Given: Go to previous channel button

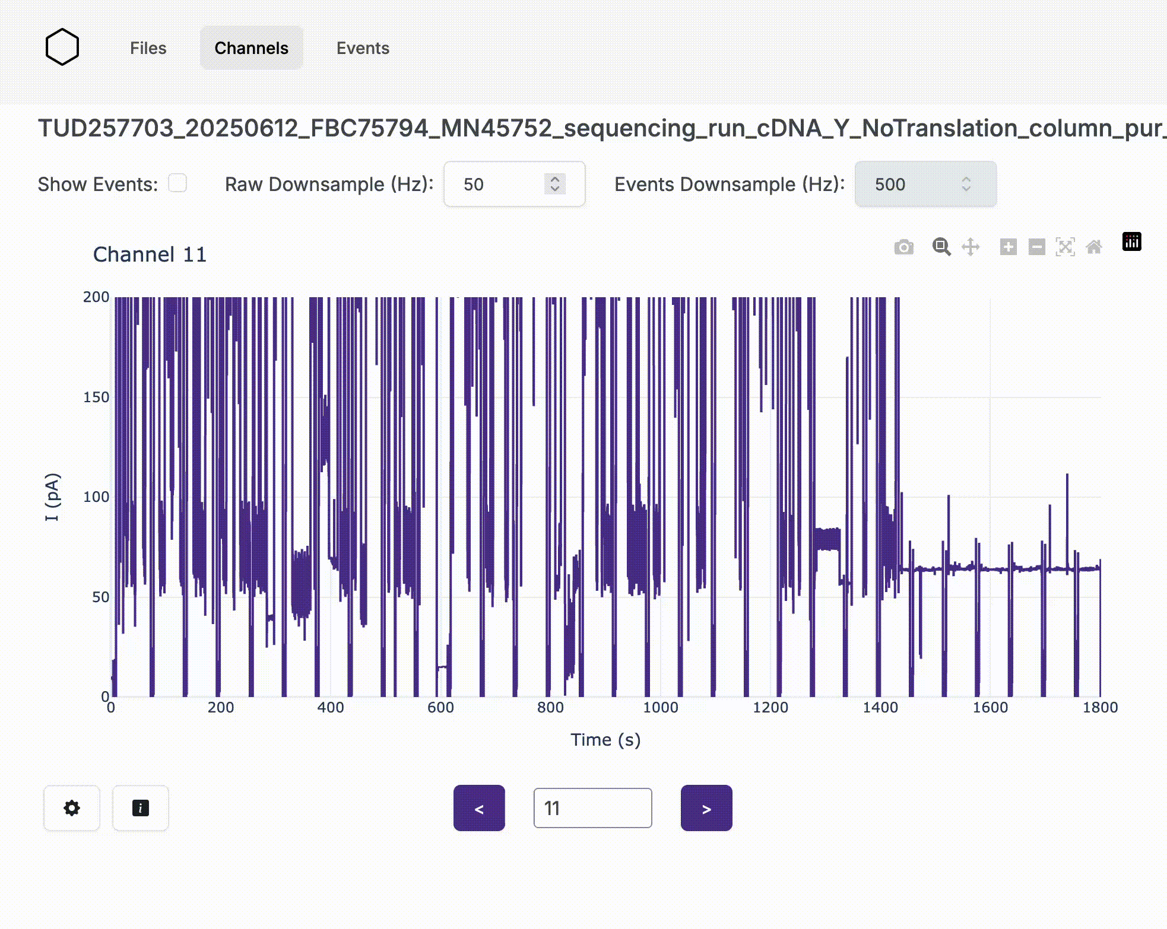Looking at the screenshot, I should pos(479,808).
